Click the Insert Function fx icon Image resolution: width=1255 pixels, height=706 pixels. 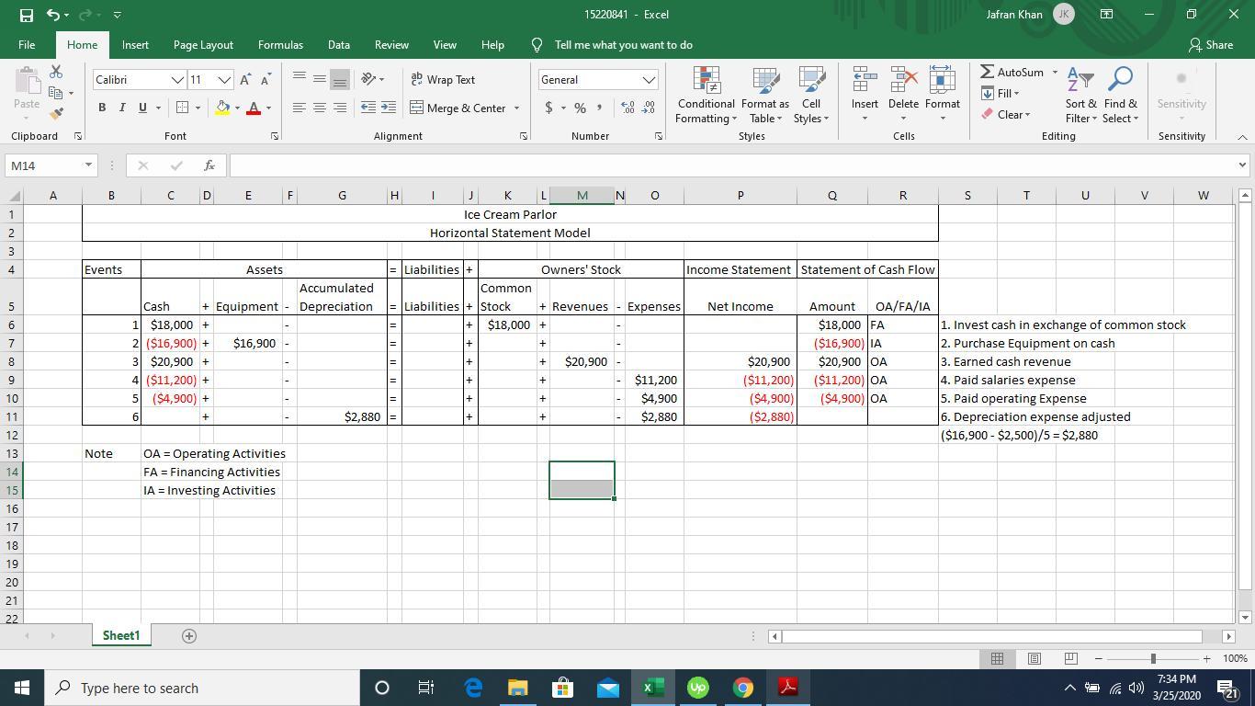click(209, 165)
